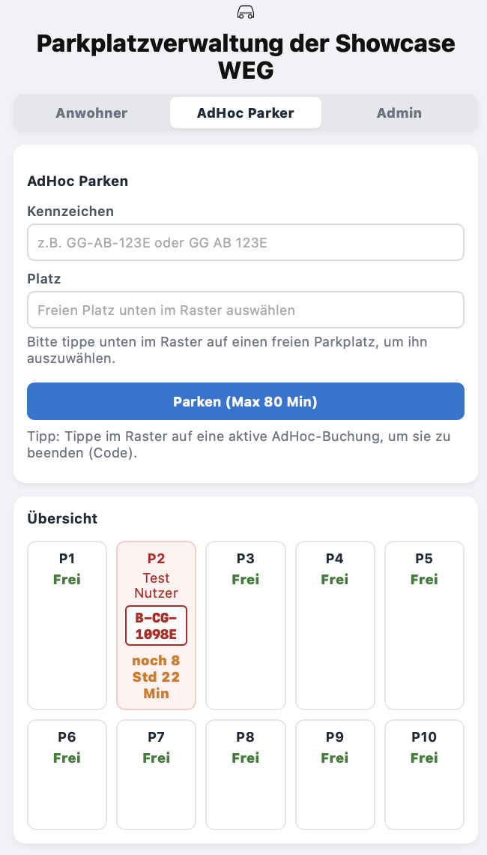Open the AdHoc Parker tab
The width and height of the screenshot is (487, 855).
click(x=245, y=112)
